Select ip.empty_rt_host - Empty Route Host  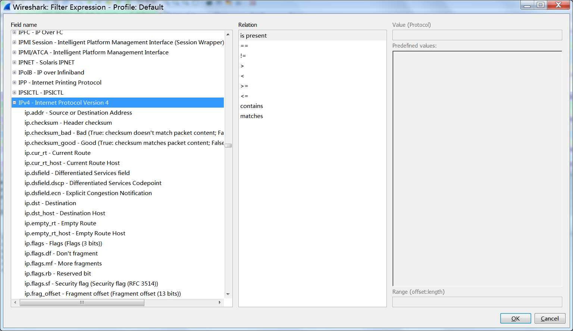coord(75,233)
